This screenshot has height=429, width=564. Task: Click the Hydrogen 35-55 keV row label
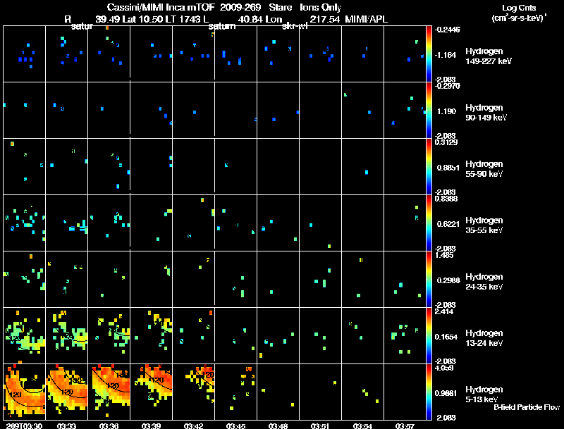[484, 225]
